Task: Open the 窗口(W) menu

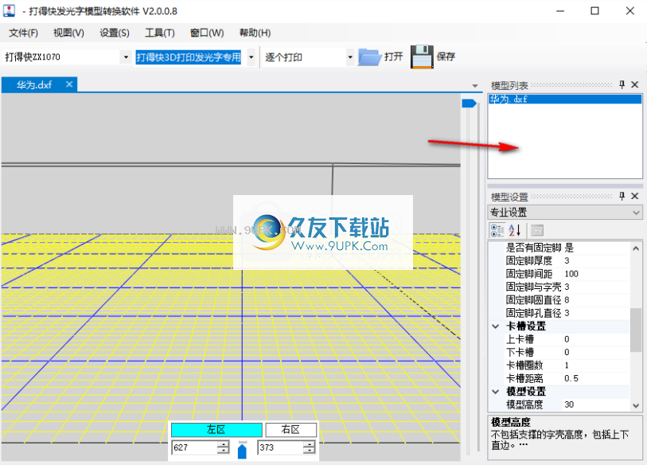Action: (207, 33)
